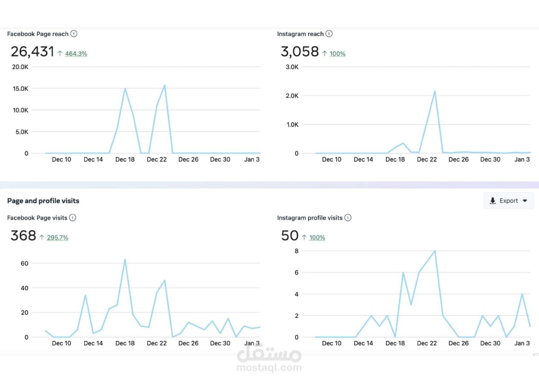The width and height of the screenshot is (539, 381).
Task: Click the Instagram reach label
Action: (300, 34)
